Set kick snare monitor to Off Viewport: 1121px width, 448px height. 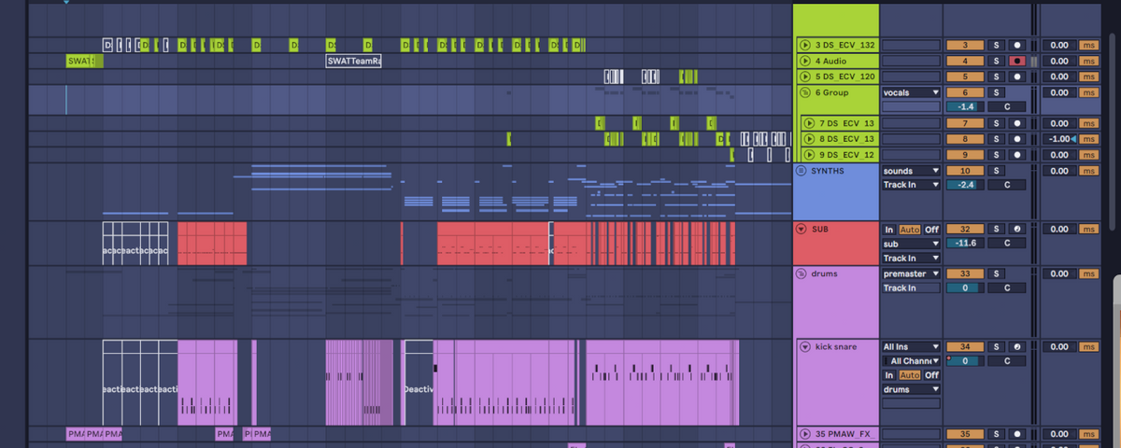931,375
